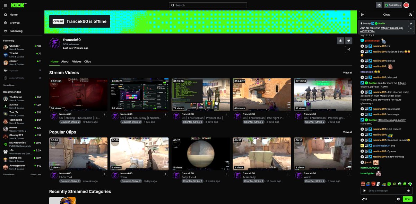Play the 00:25 sniper scope clip
Screen dimensions: 416x204
[x=201, y=154]
